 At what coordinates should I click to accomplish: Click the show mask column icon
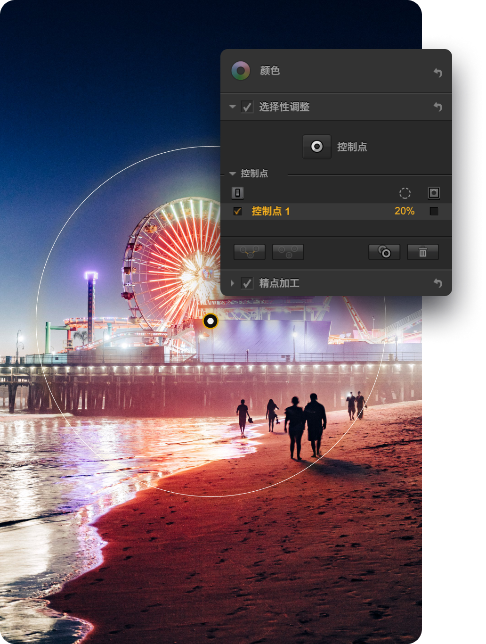(434, 193)
